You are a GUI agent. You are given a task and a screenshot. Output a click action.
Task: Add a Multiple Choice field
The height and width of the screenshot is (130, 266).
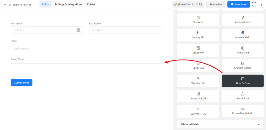coord(243,66)
